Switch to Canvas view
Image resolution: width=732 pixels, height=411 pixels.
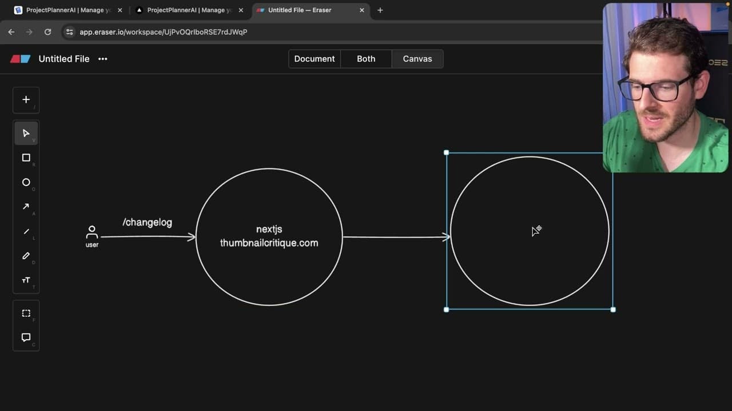tap(417, 59)
